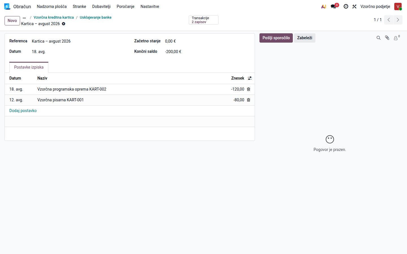407x254 pixels.
Task: Edit the Začetno stanje amount 0,00 €
Action: [x=170, y=41]
